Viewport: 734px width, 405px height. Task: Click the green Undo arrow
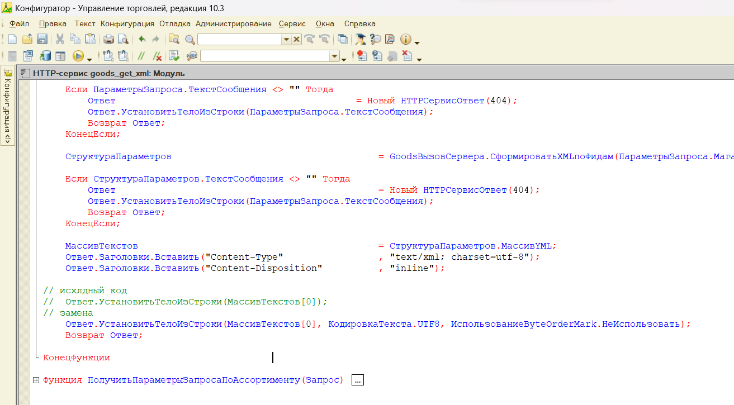(141, 39)
